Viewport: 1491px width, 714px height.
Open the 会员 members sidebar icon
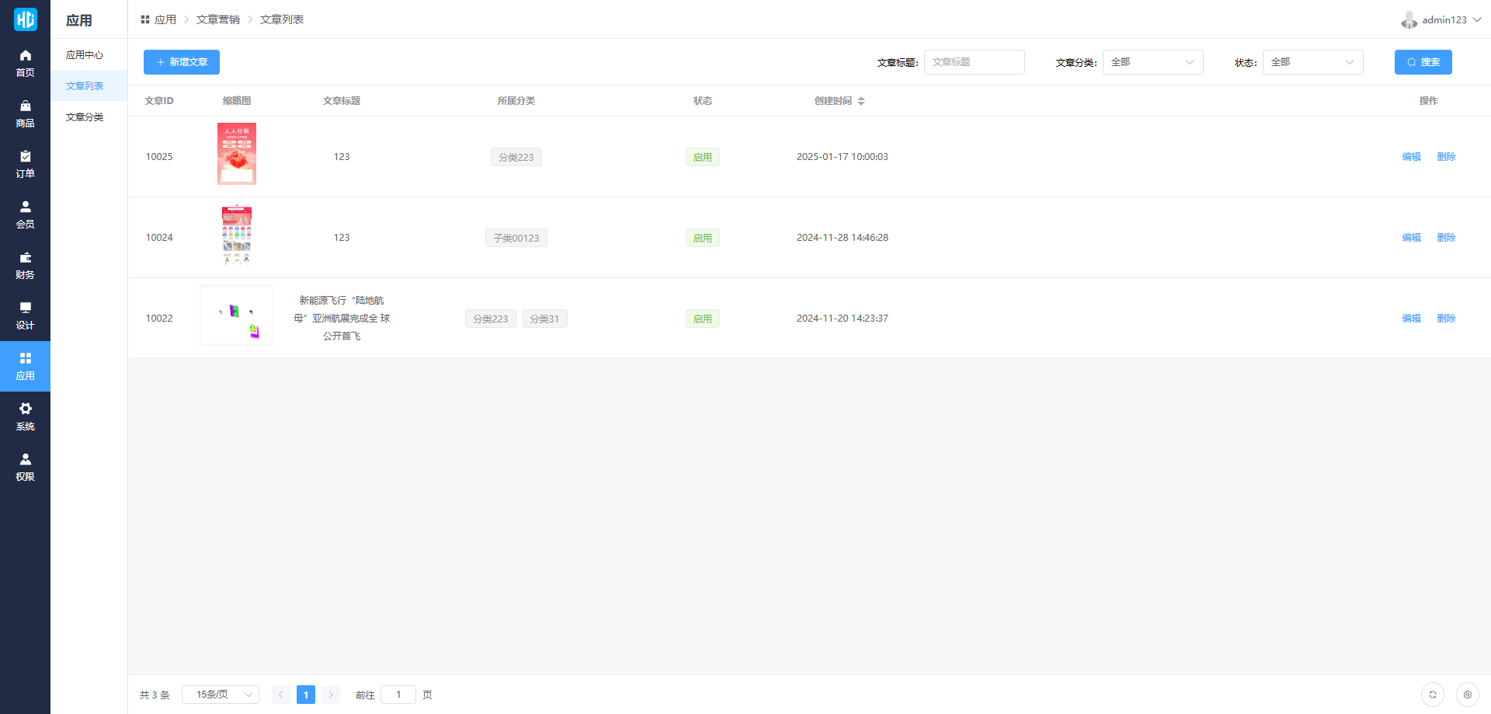(25, 214)
